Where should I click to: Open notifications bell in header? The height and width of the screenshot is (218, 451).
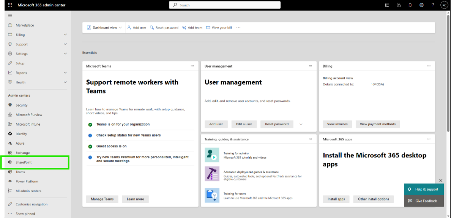tap(410, 5)
